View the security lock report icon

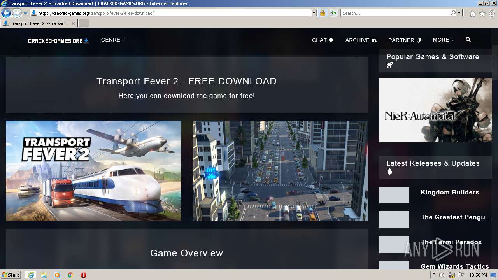click(323, 13)
